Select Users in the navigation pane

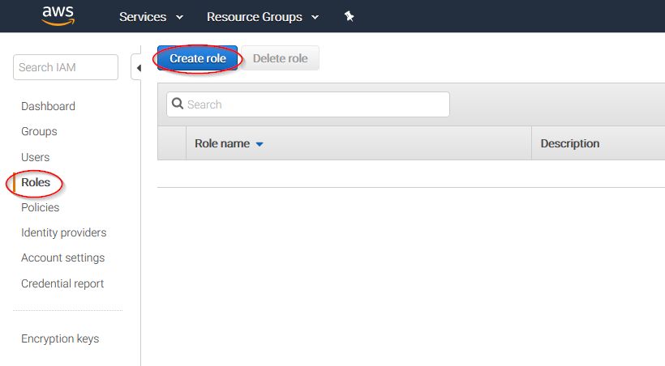coord(36,157)
